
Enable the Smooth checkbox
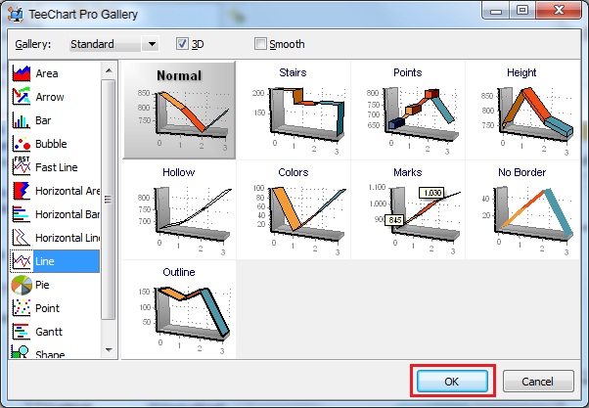pyautogui.click(x=260, y=44)
